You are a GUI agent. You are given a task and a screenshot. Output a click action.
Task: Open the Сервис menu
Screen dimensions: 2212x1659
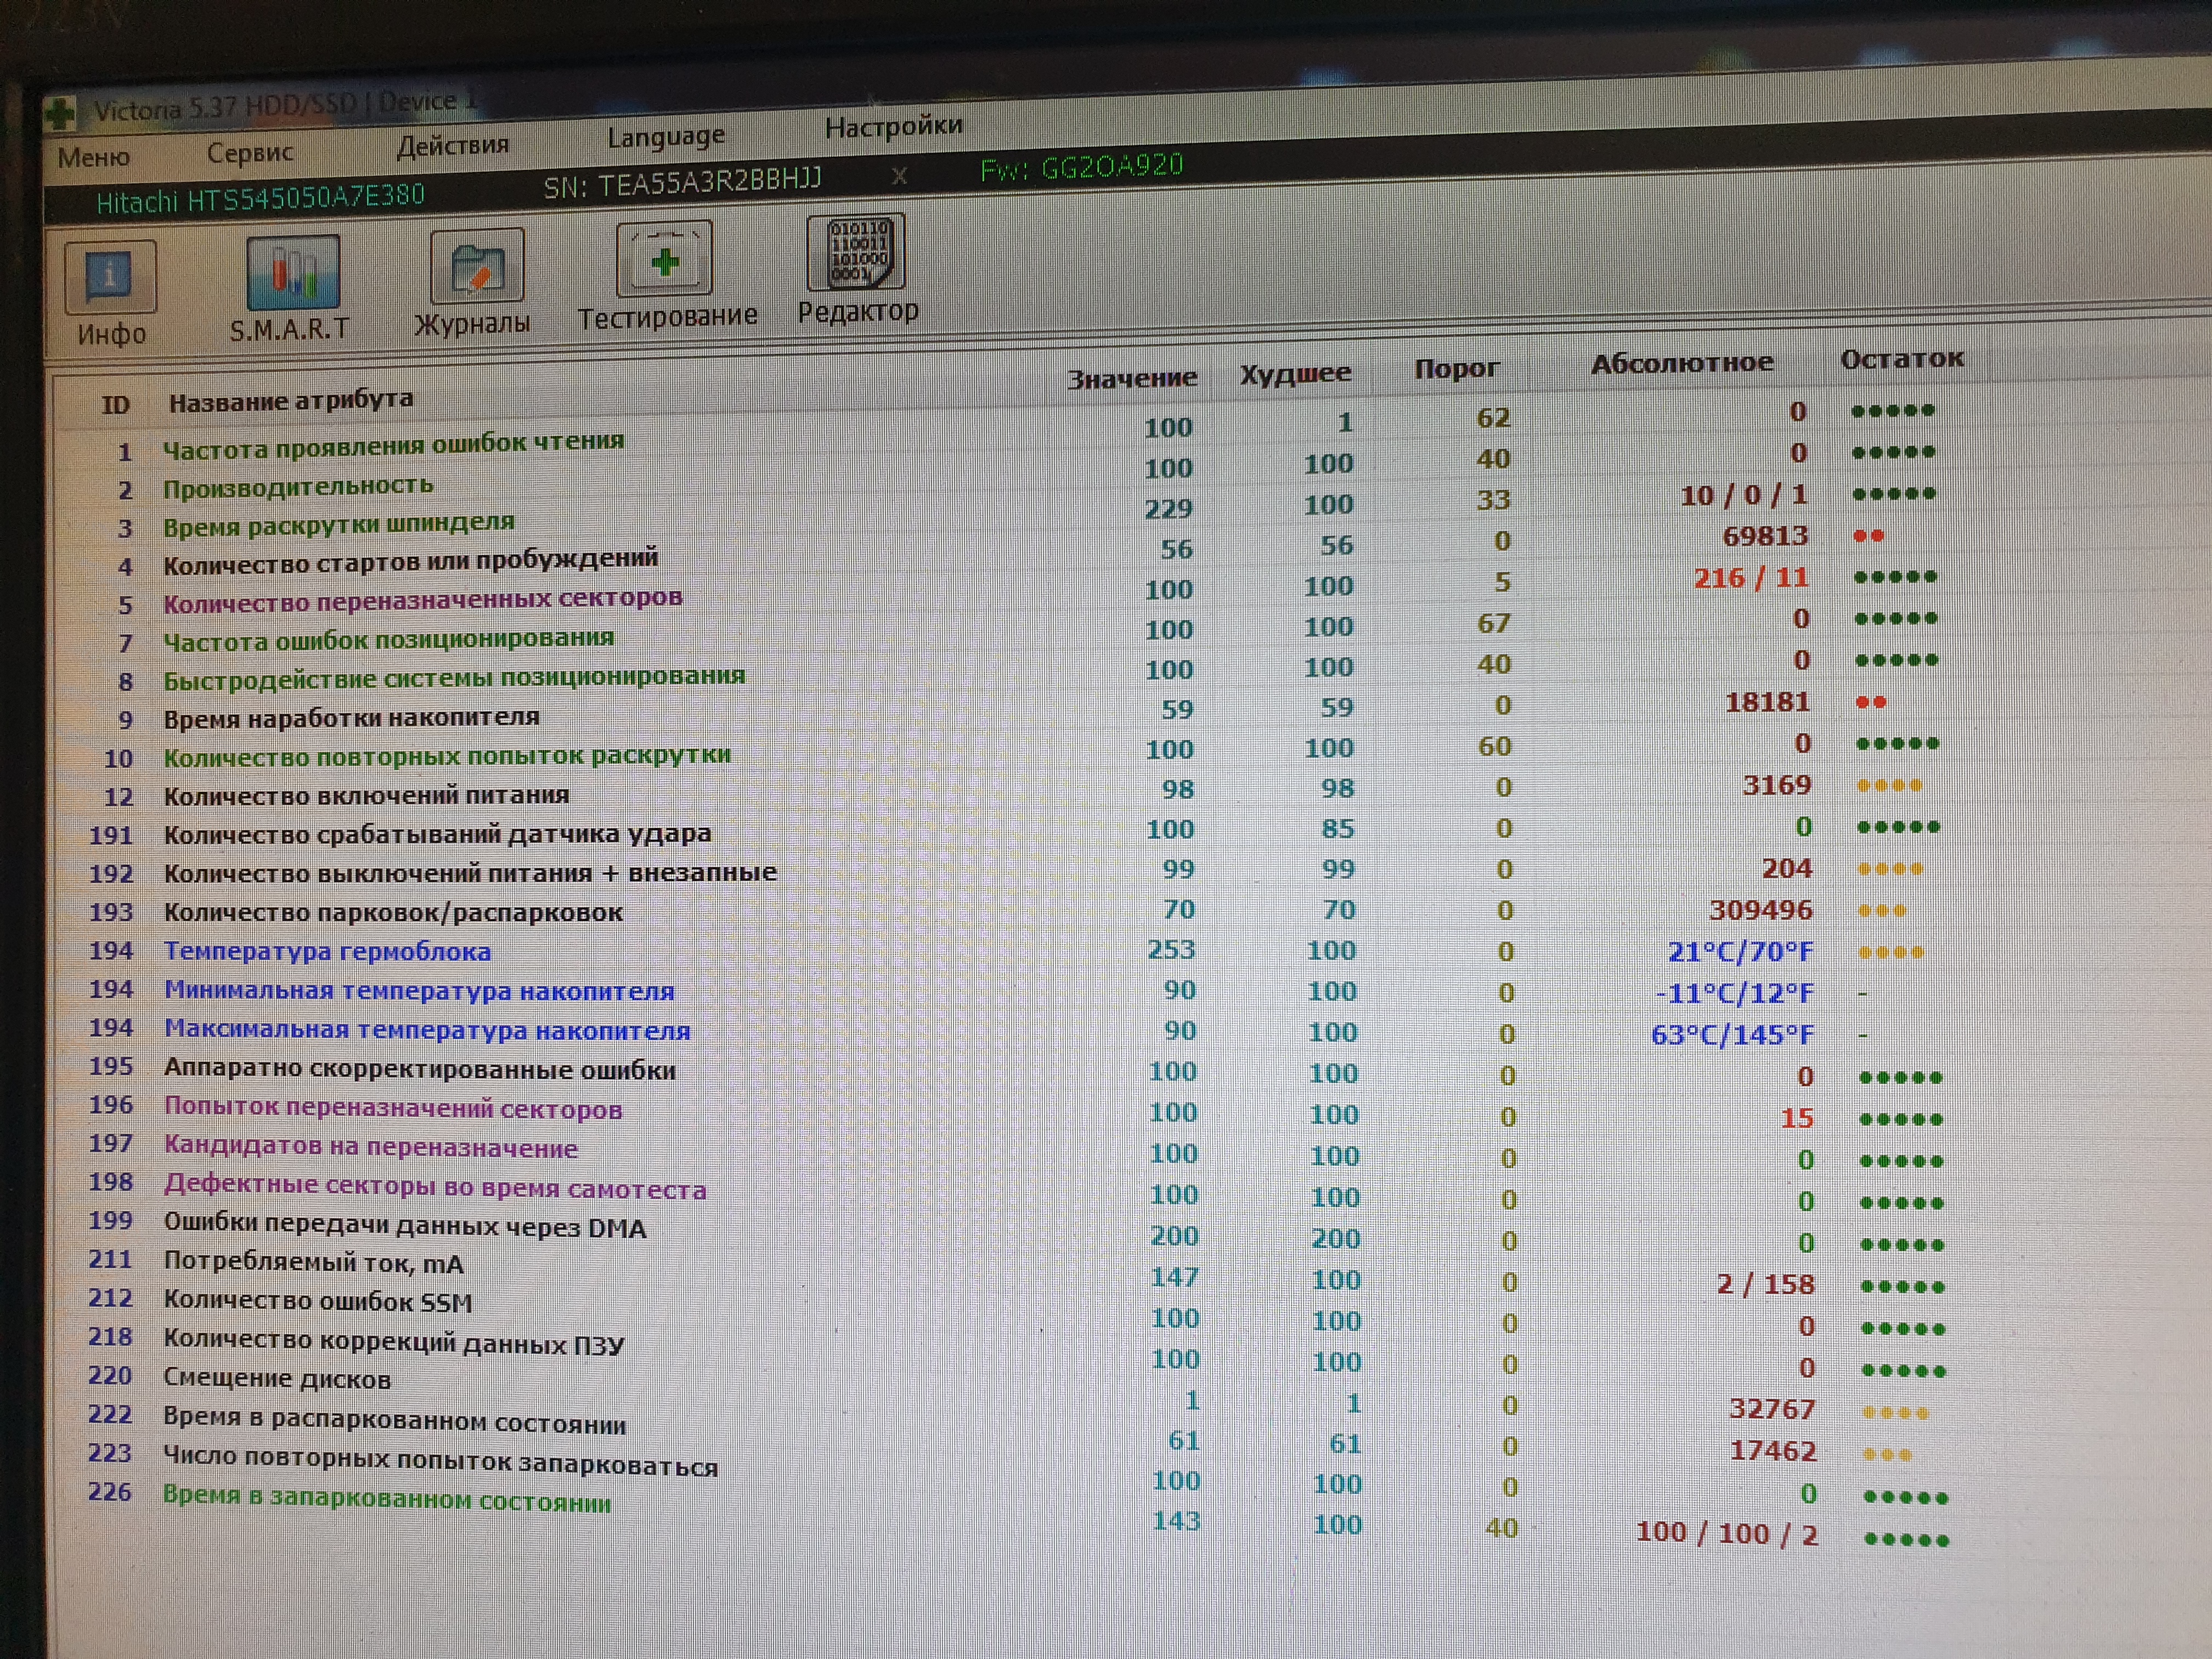[x=250, y=152]
